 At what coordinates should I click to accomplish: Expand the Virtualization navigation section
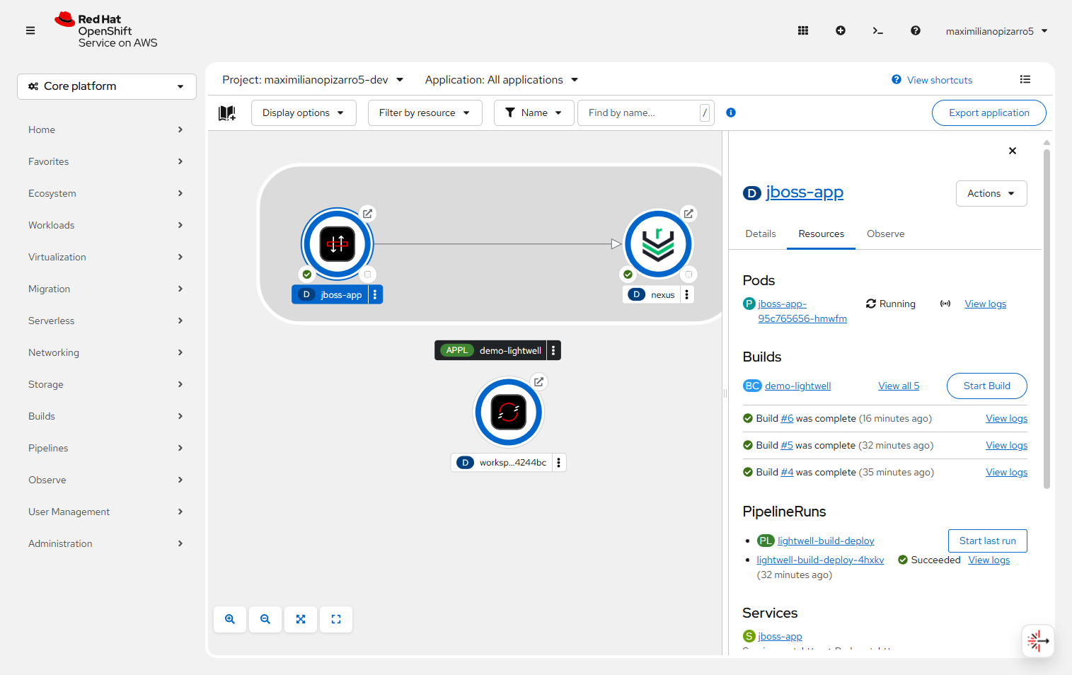(106, 257)
